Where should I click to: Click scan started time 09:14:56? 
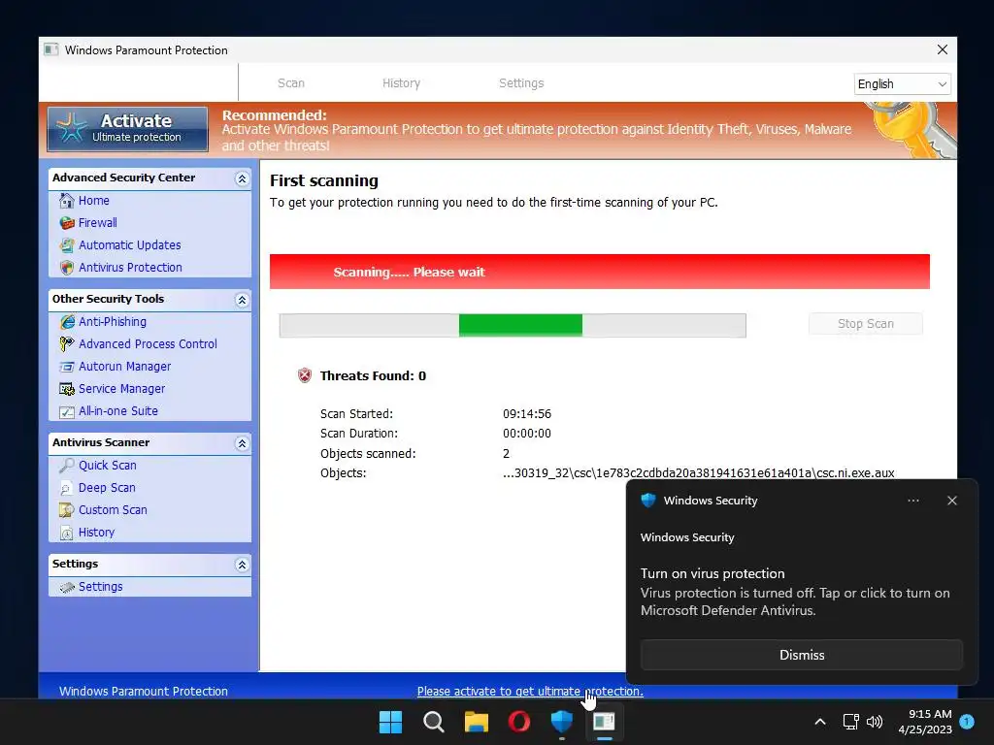(x=527, y=413)
